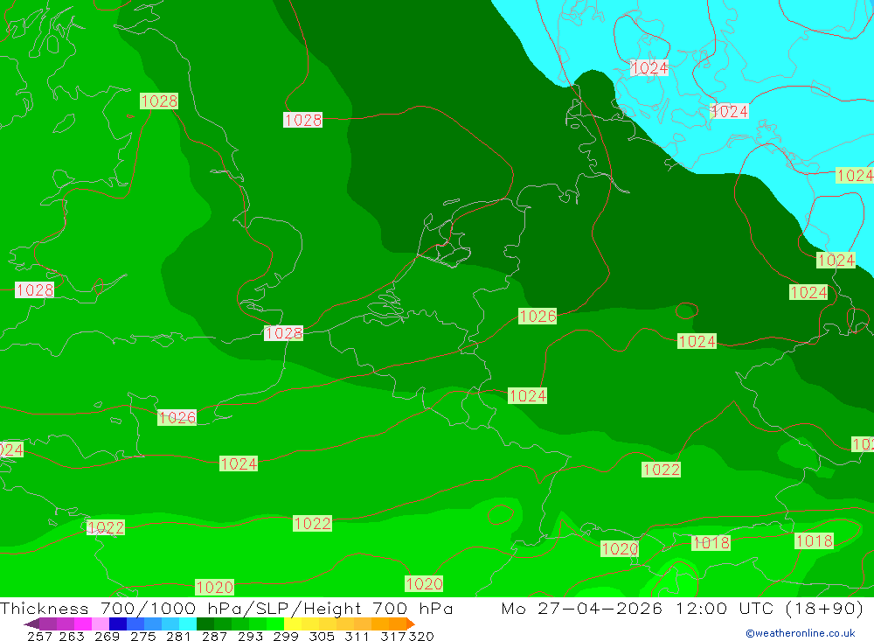Click the legend value '287'
Image resolution: width=874 pixels, height=641 pixels.
coord(214,636)
